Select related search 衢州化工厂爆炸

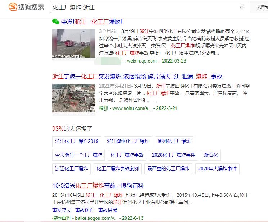174,141
